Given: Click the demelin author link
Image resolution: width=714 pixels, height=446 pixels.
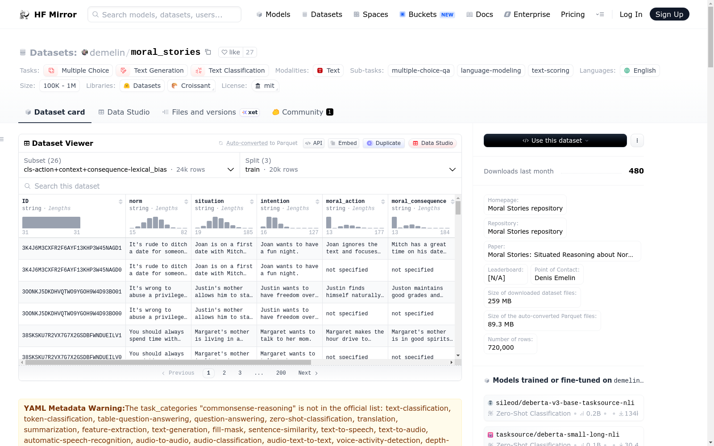Looking at the screenshot, I should (x=108, y=52).
